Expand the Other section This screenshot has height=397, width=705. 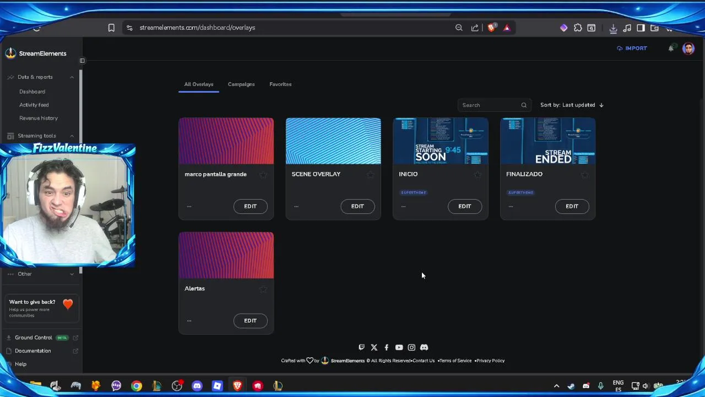click(x=72, y=274)
